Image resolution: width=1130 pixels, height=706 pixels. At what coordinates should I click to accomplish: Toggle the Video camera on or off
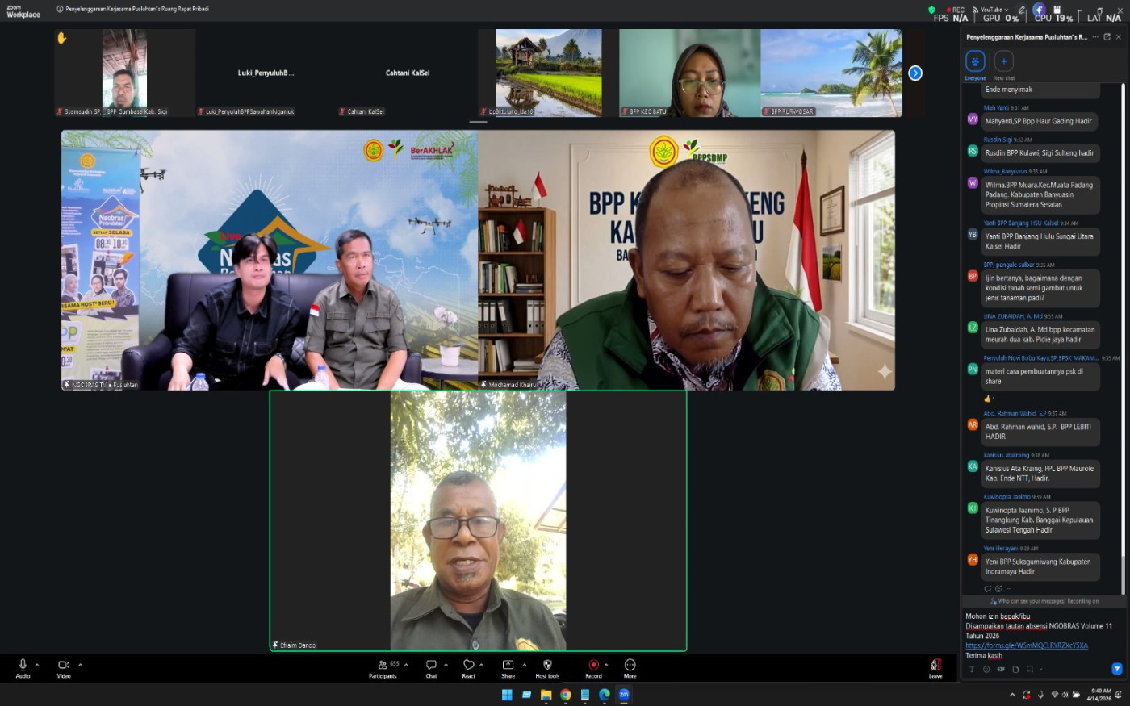pyautogui.click(x=64, y=666)
